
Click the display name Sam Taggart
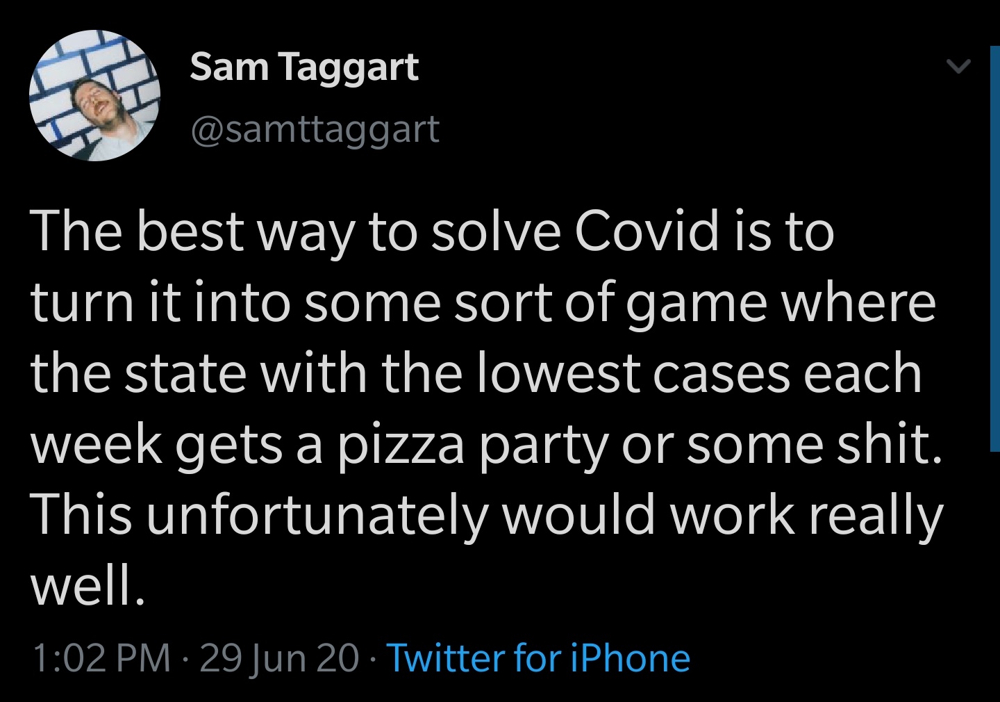[303, 67]
